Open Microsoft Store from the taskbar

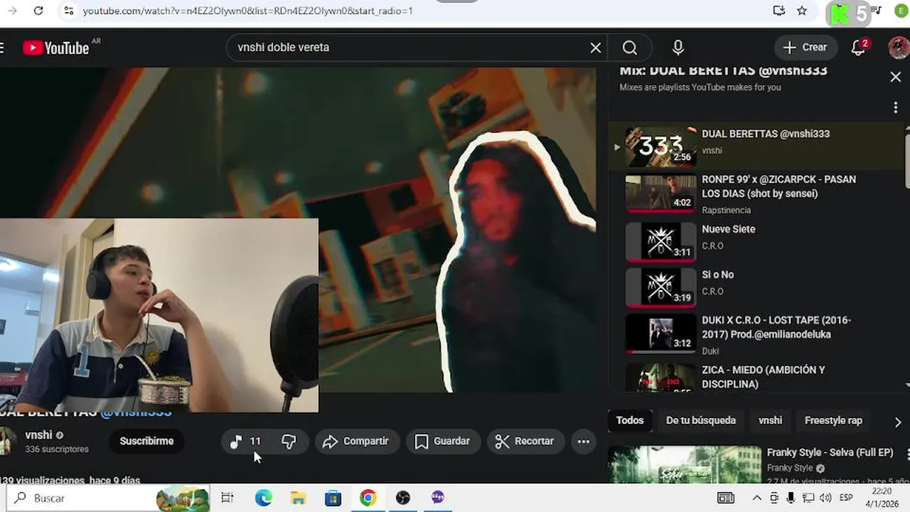point(333,498)
